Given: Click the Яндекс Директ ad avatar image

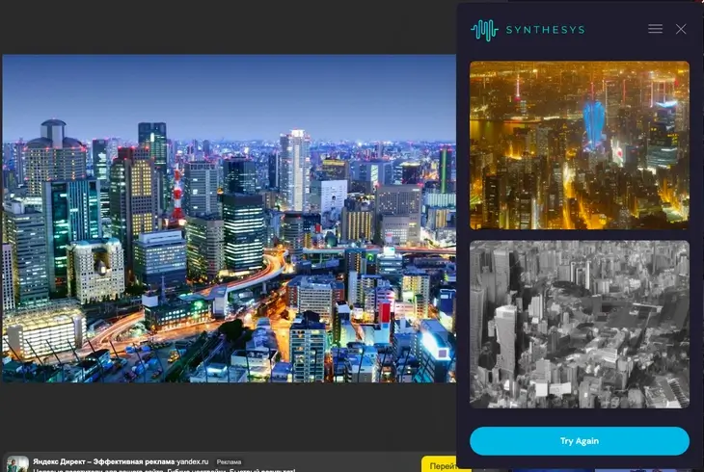Looking at the screenshot, I should point(17,464).
